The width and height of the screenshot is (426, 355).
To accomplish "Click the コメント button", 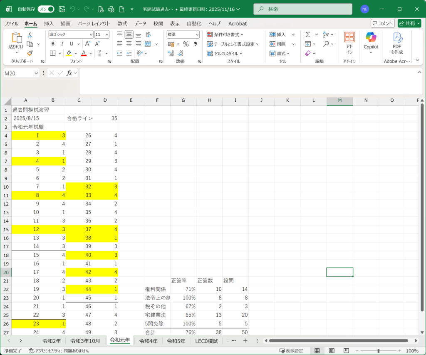I will [x=382, y=23].
